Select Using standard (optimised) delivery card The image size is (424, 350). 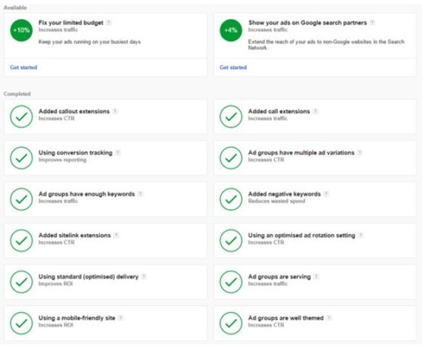tap(105, 282)
